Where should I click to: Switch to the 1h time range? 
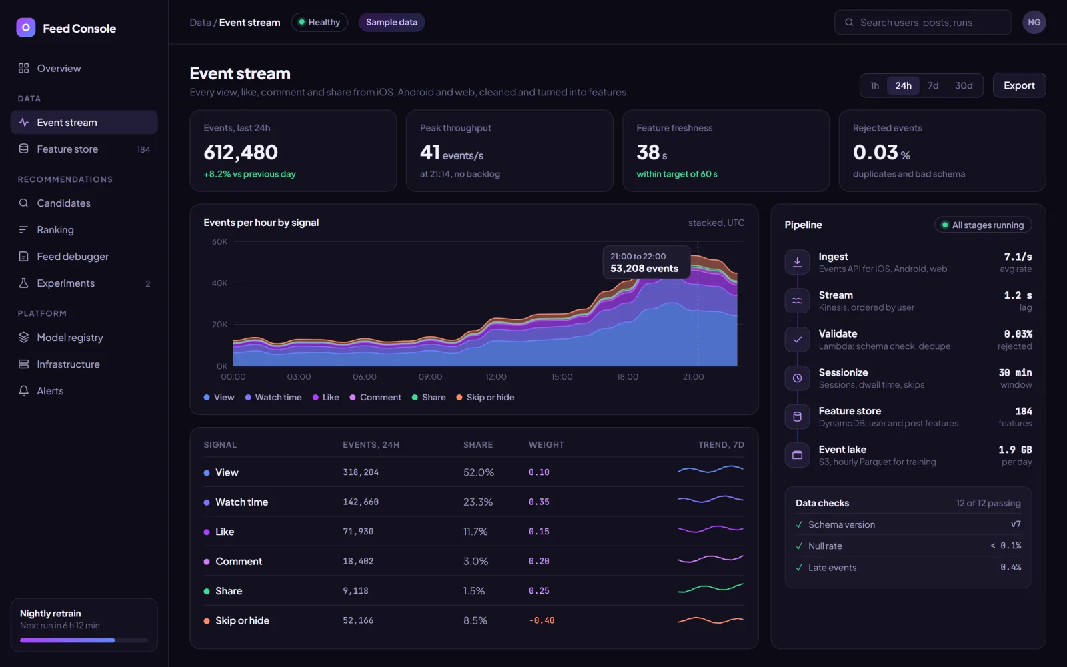point(874,86)
